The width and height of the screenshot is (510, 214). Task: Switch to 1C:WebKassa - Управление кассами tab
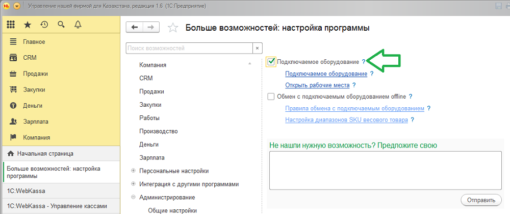click(62, 206)
